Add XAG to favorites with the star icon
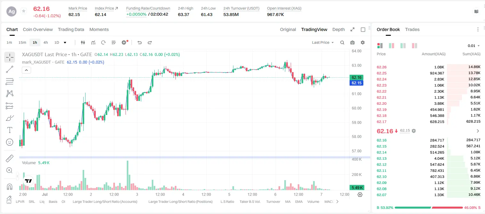 24,11
